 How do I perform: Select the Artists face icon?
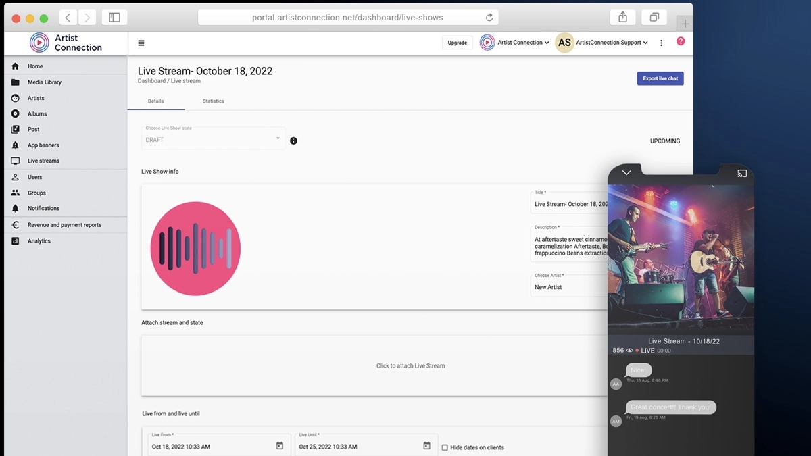click(15, 98)
